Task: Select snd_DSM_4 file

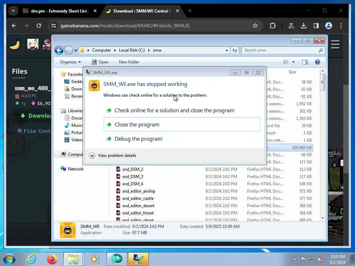Action: (x=132, y=184)
